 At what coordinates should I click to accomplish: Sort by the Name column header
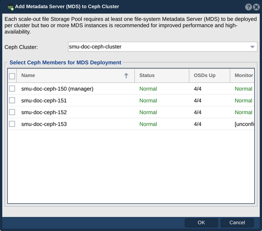pos(75,75)
